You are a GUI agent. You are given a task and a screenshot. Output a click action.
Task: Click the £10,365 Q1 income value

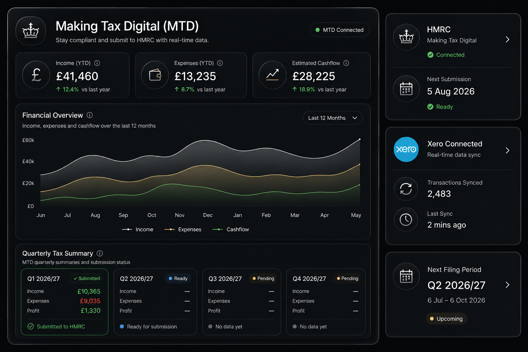pos(89,291)
